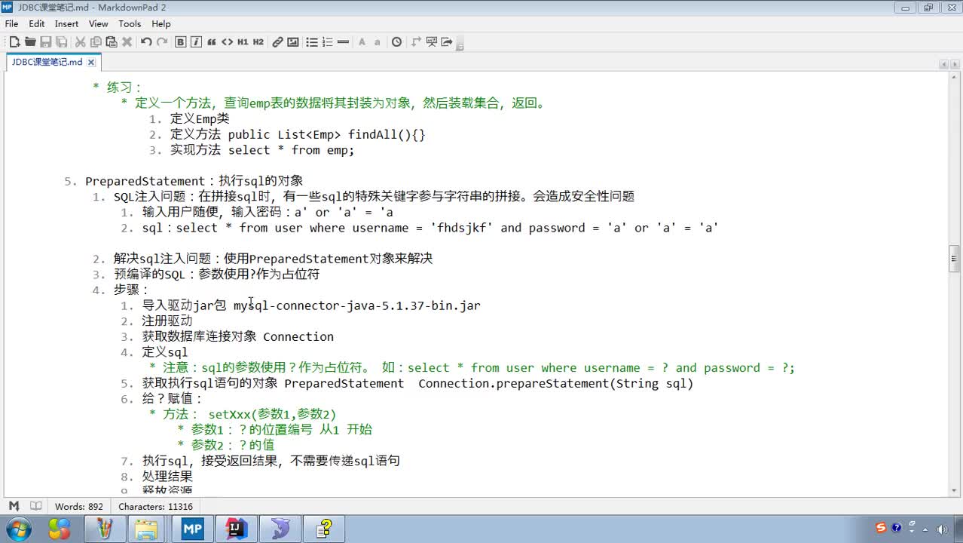Click the Save All toolbar icon
This screenshot has height=543, width=963.
point(62,42)
